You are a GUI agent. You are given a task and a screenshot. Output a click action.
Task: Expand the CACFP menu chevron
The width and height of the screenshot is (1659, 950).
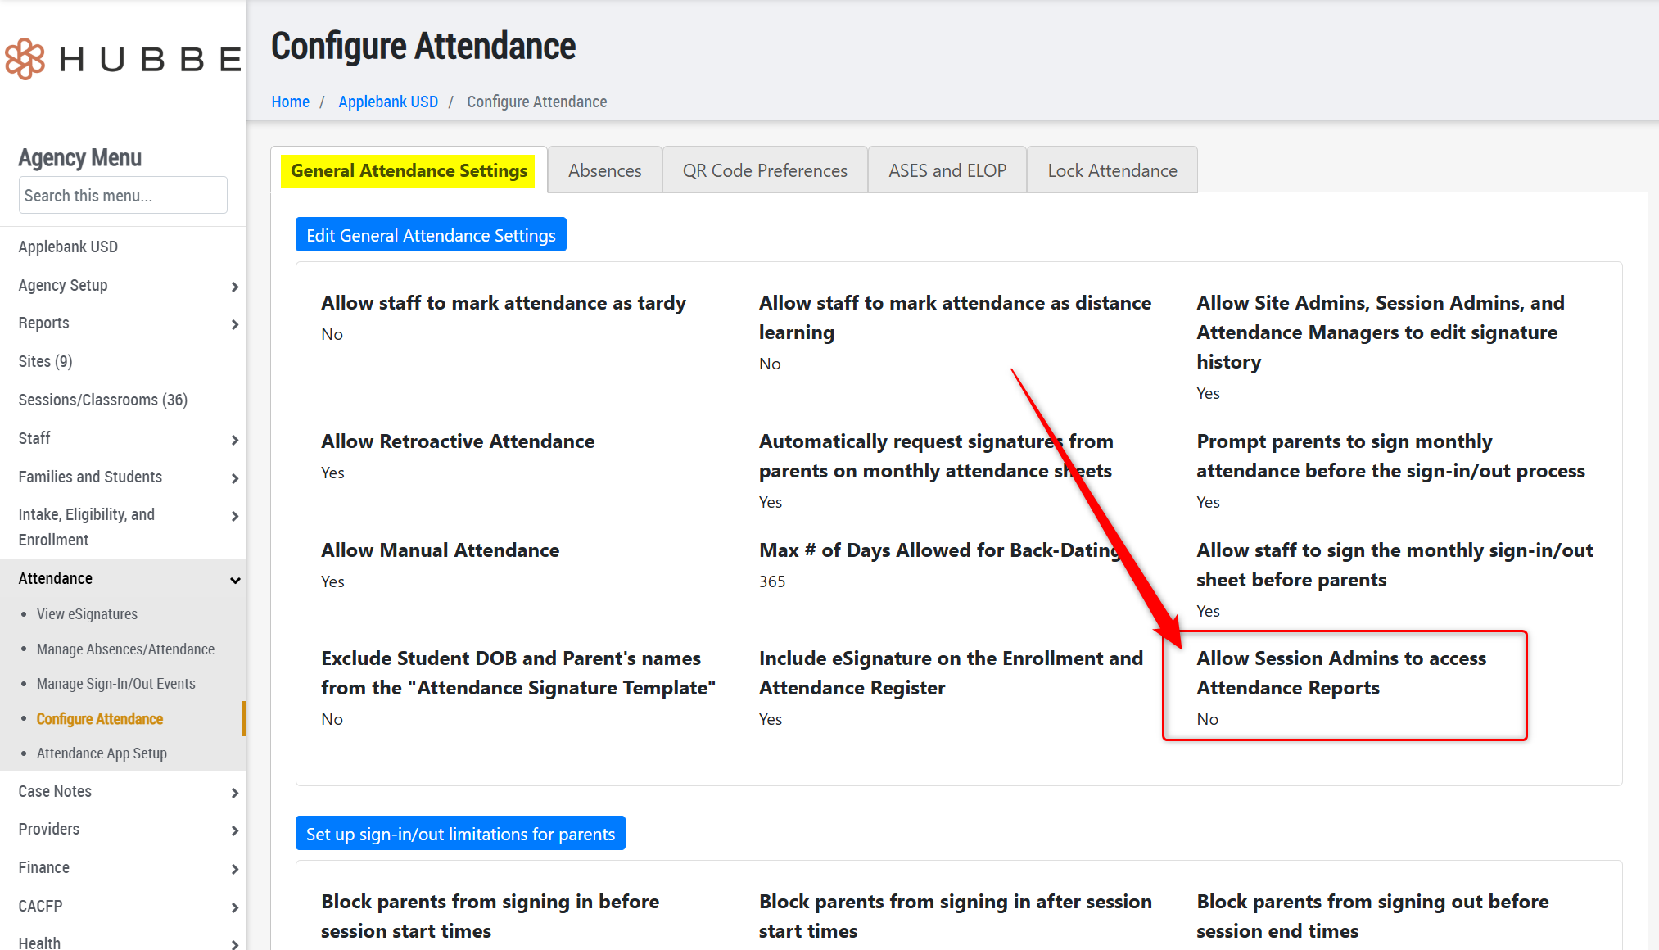234,907
